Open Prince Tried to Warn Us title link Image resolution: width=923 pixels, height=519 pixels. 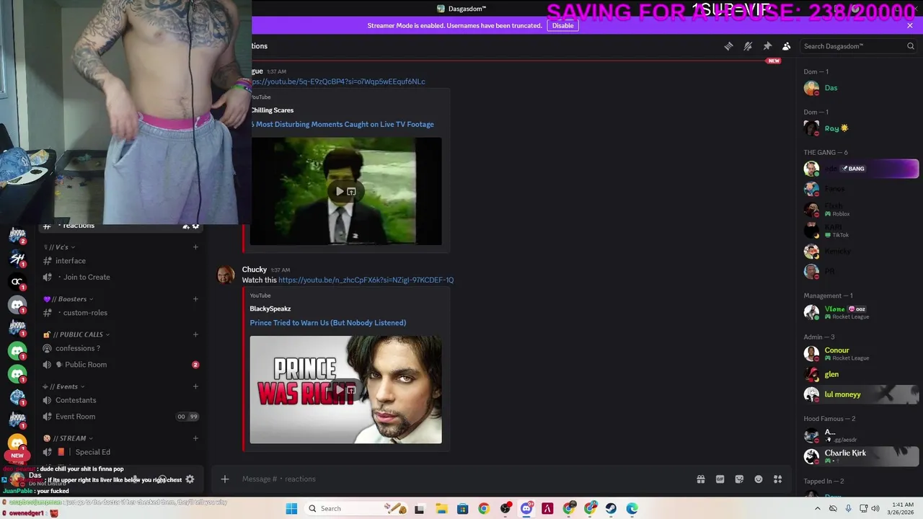pos(328,323)
